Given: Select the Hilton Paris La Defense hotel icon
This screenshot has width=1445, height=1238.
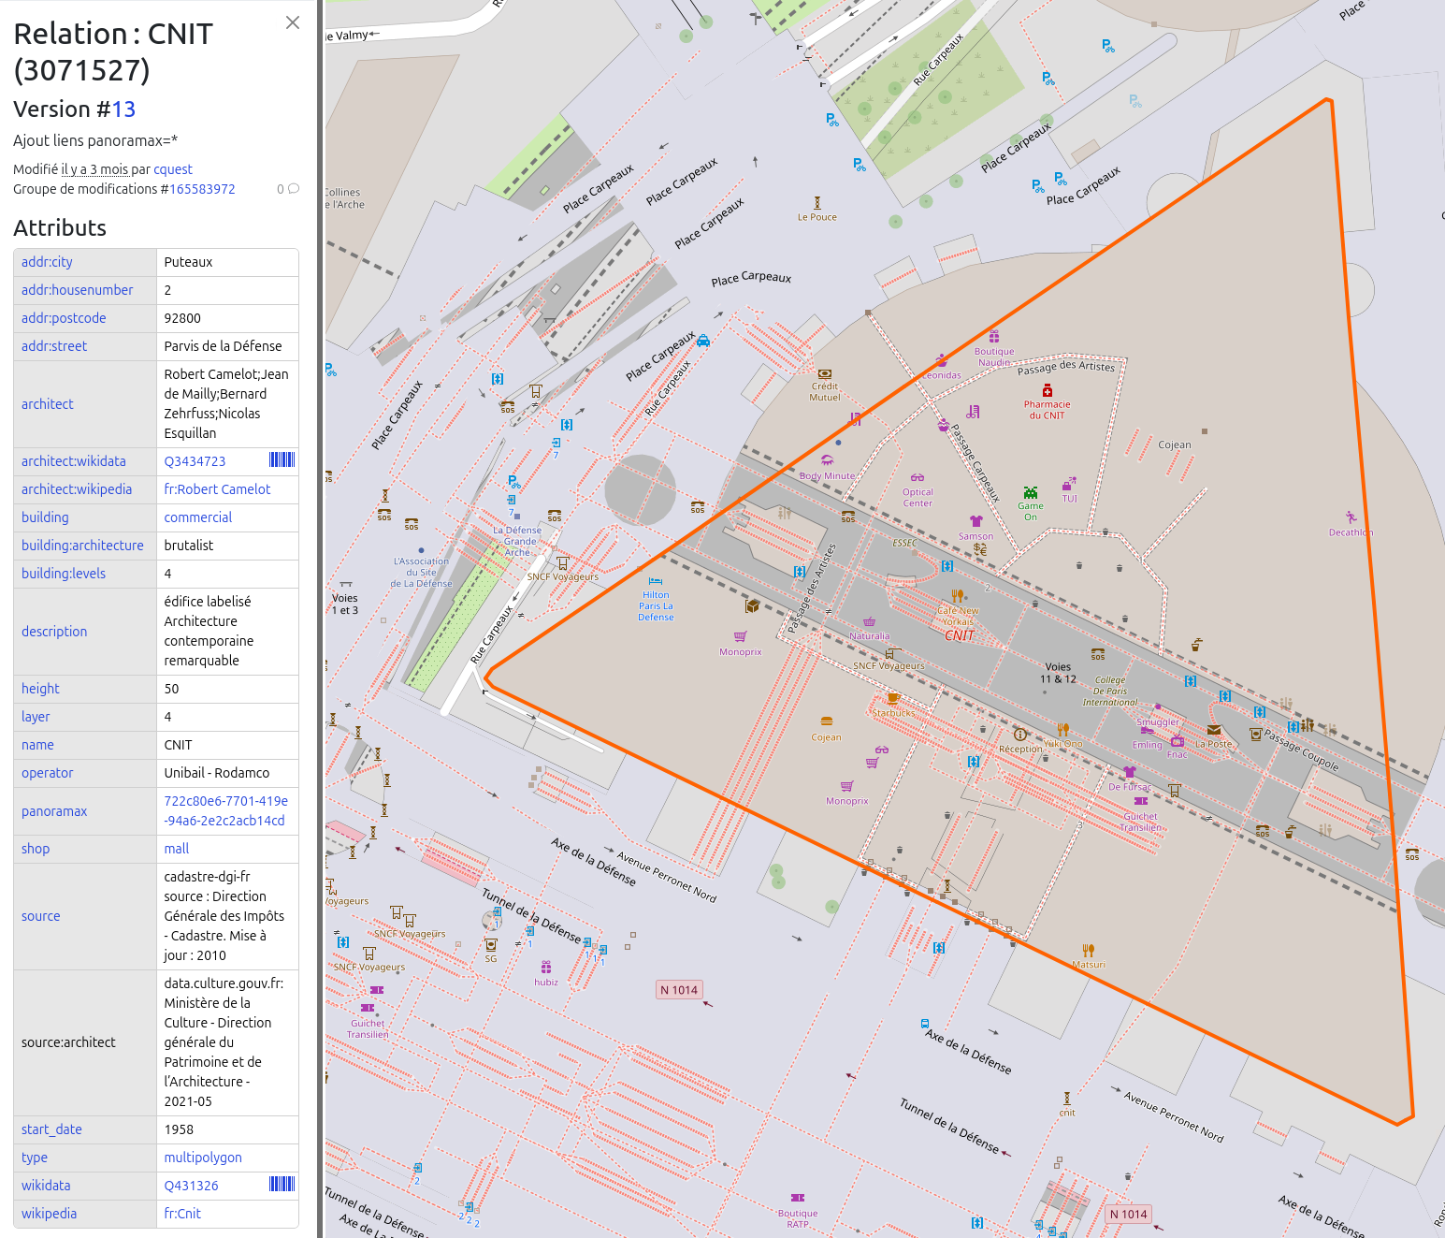Looking at the screenshot, I should pyautogui.click(x=656, y=581).
